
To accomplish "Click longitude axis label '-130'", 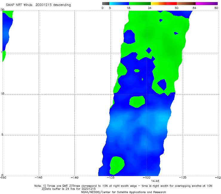I will (147, 178).
